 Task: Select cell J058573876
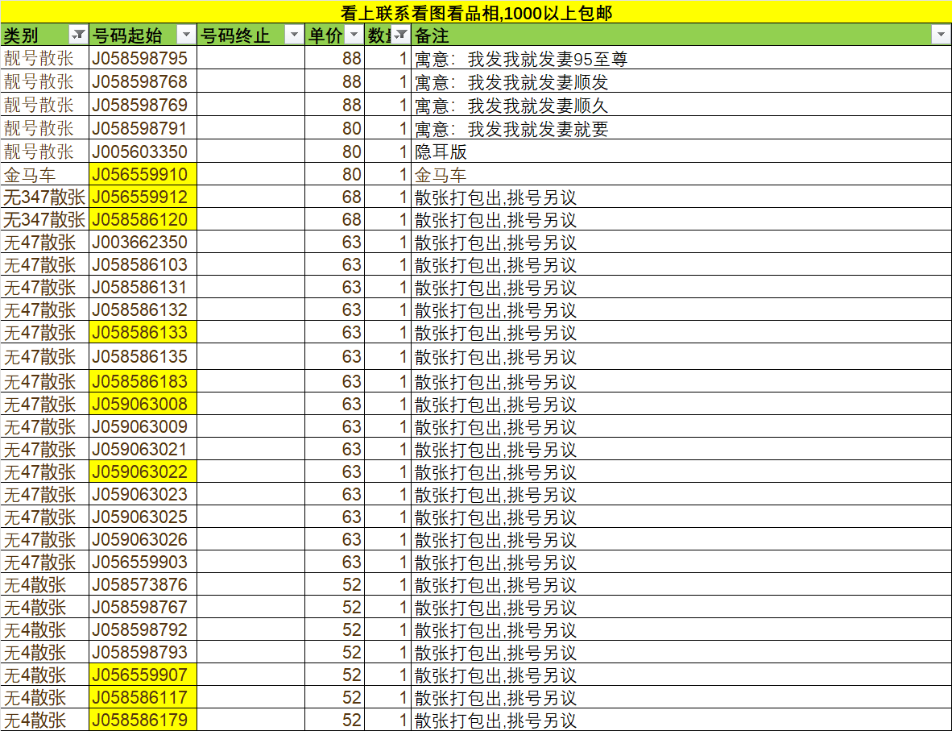tap(143, 584)
